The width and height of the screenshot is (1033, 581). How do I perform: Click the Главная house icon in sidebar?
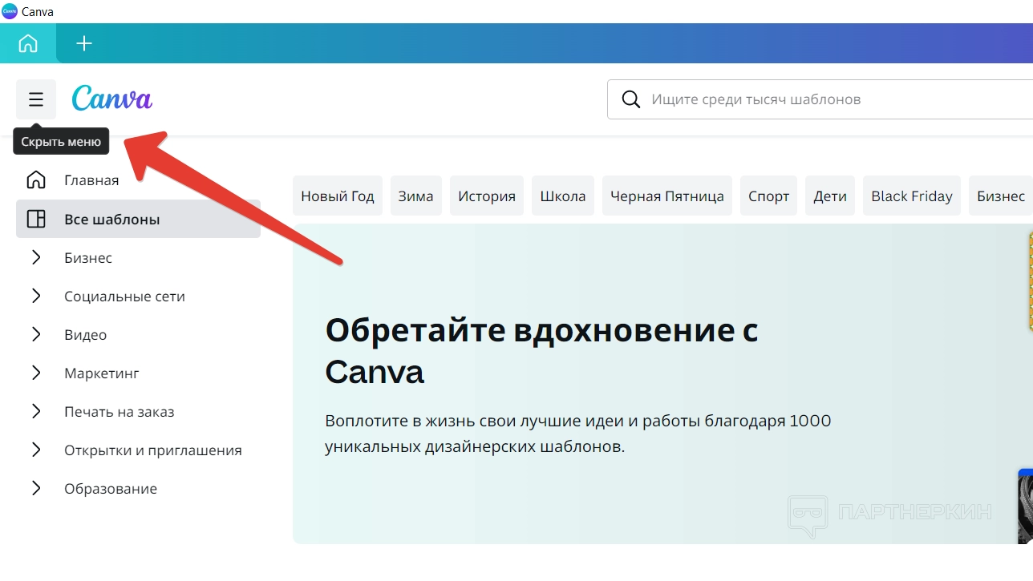point(36,180)
